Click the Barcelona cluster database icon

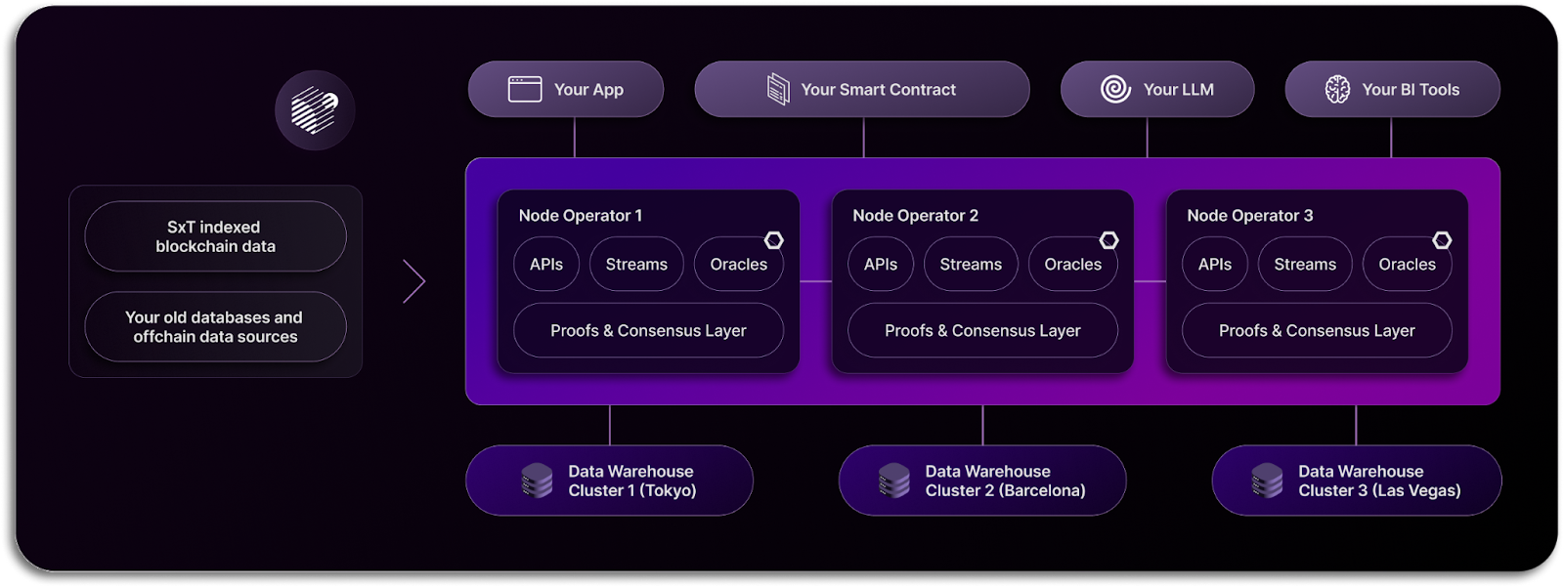(893, 481)
